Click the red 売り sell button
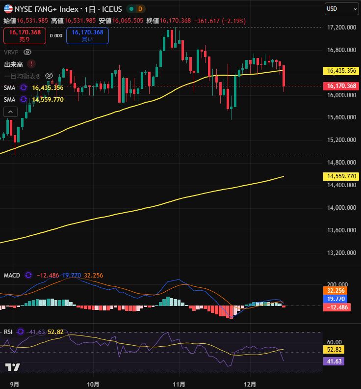This screenshot has height=389, width=361. pyautogui.click(x=25, y=35)
